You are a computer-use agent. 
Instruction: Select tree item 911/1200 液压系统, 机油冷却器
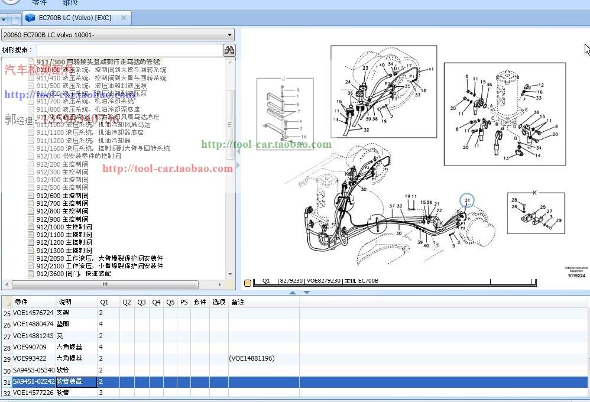[83, 140]
